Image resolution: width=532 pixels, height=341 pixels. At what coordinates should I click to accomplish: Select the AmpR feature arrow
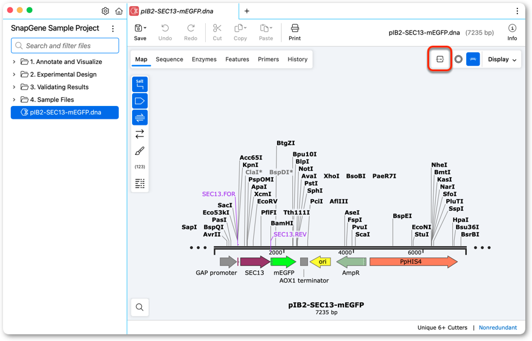(x=351, y=262)
